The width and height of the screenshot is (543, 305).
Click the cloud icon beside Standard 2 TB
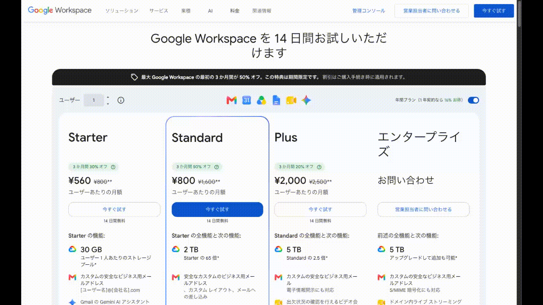coord(176,249)
